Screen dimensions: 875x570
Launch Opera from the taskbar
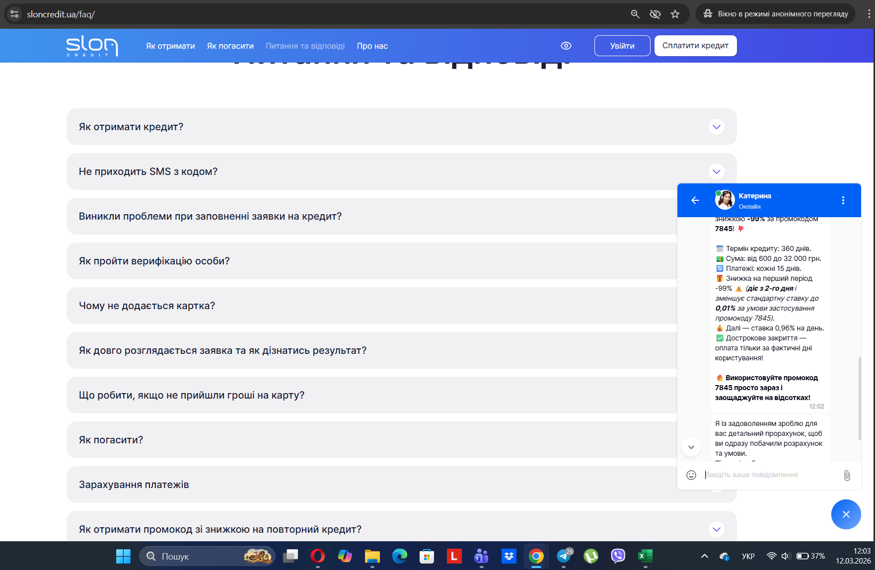coord(318,556)
